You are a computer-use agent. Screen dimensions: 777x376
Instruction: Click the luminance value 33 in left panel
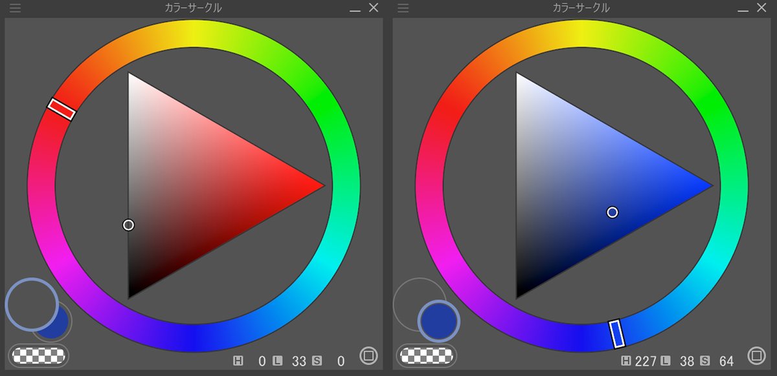tap(299, 361)
